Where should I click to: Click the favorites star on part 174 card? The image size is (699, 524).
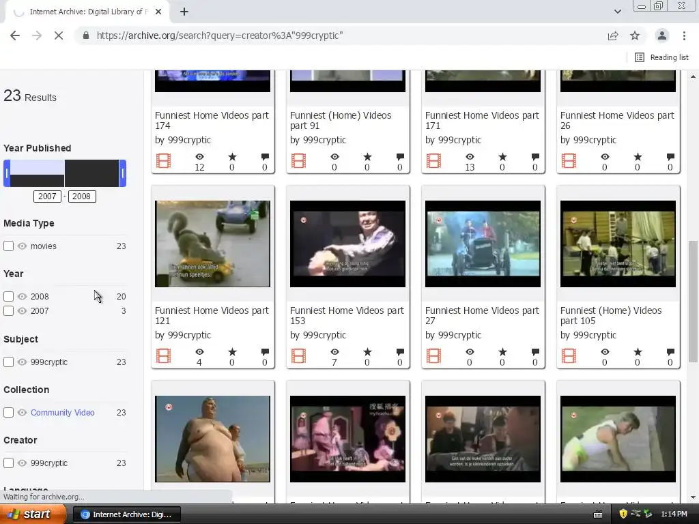[x=232, y=157]
